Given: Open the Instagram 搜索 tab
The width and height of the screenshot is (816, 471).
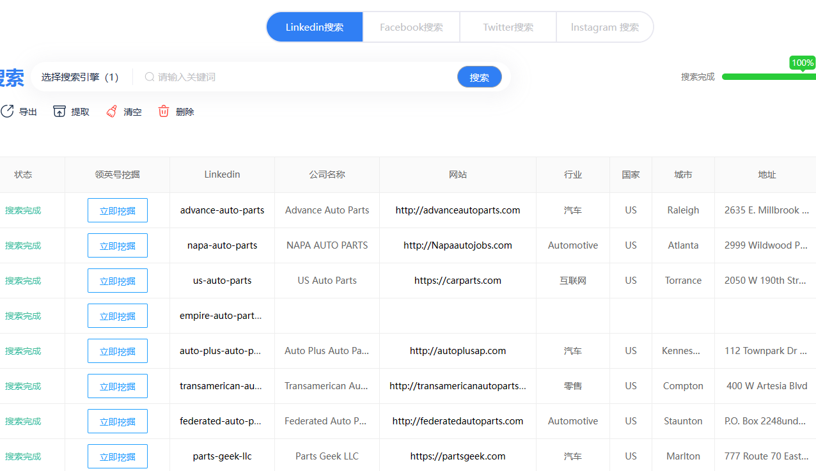Looking at the screenshot, I should point(604,27).
